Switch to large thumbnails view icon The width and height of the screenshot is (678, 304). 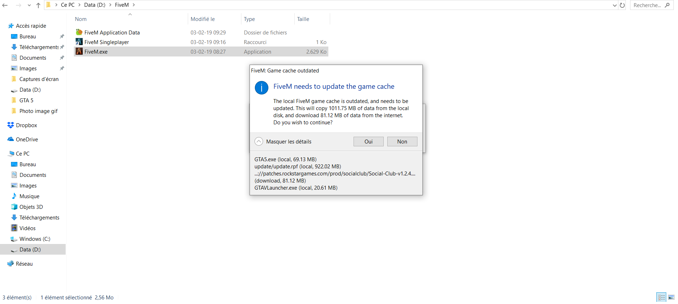point(671,297)
